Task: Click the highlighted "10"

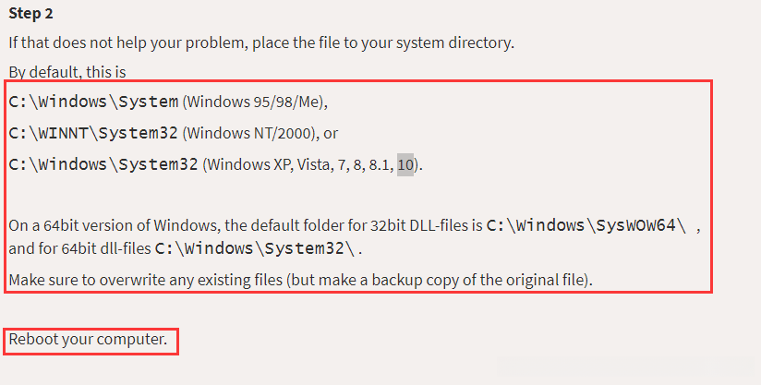Action: click(x=405, y=165)
